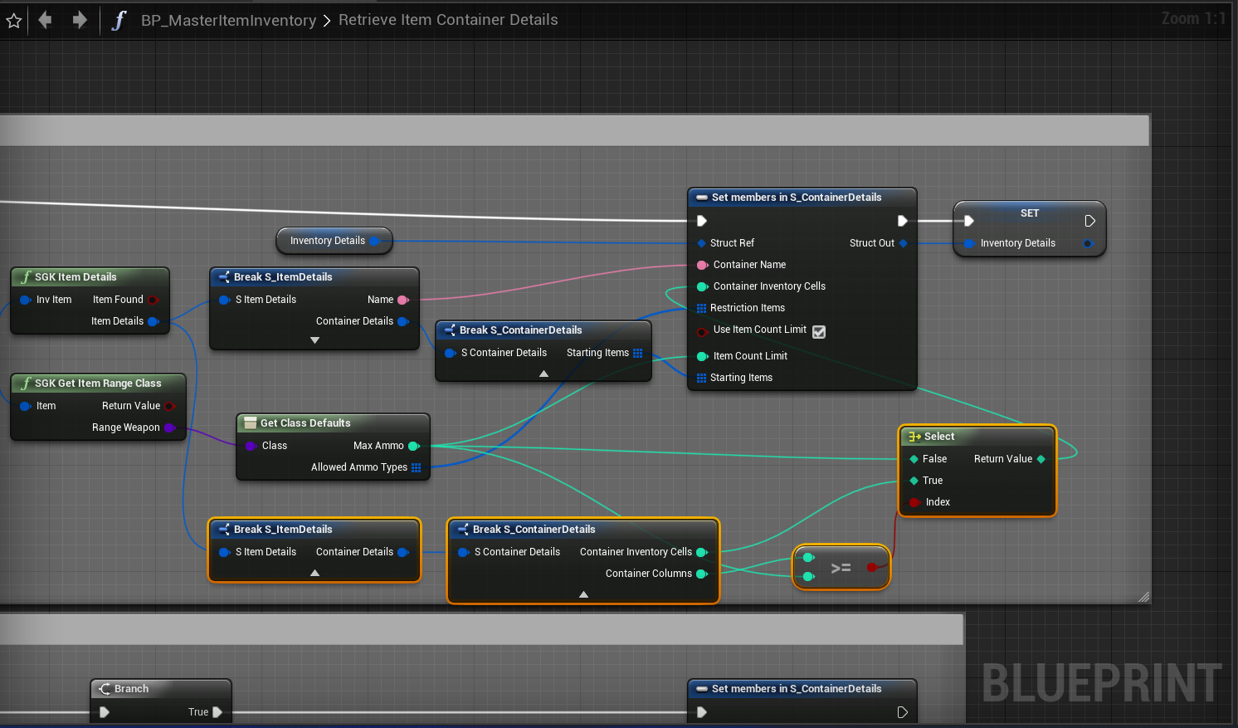
Task: Navigate forward with the right arrow
Action: (80, 20)
